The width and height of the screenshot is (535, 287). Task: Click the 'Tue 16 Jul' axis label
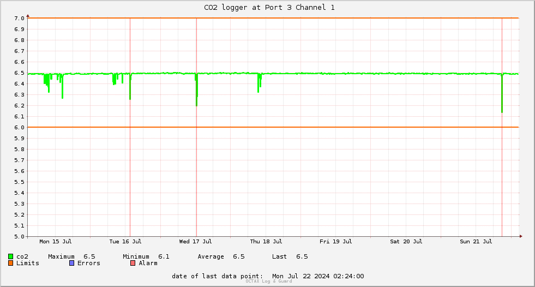[x=125, y=241]
